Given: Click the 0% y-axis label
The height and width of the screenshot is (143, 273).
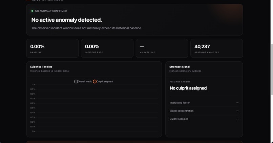Looking at the screenshot, I should [x=34, y=132].
